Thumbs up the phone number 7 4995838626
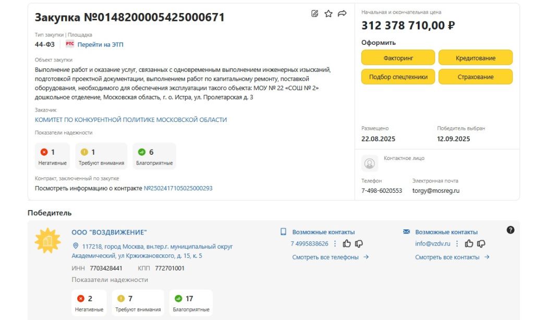 (x=347, y=243)
